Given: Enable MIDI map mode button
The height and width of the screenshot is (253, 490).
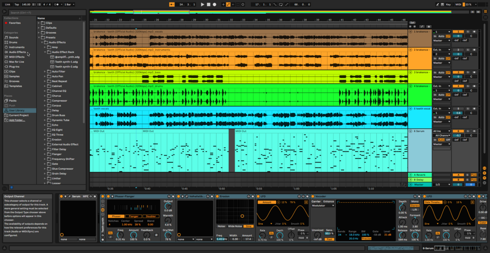Looking at the screenshot, I should click(x=458, y=4).
